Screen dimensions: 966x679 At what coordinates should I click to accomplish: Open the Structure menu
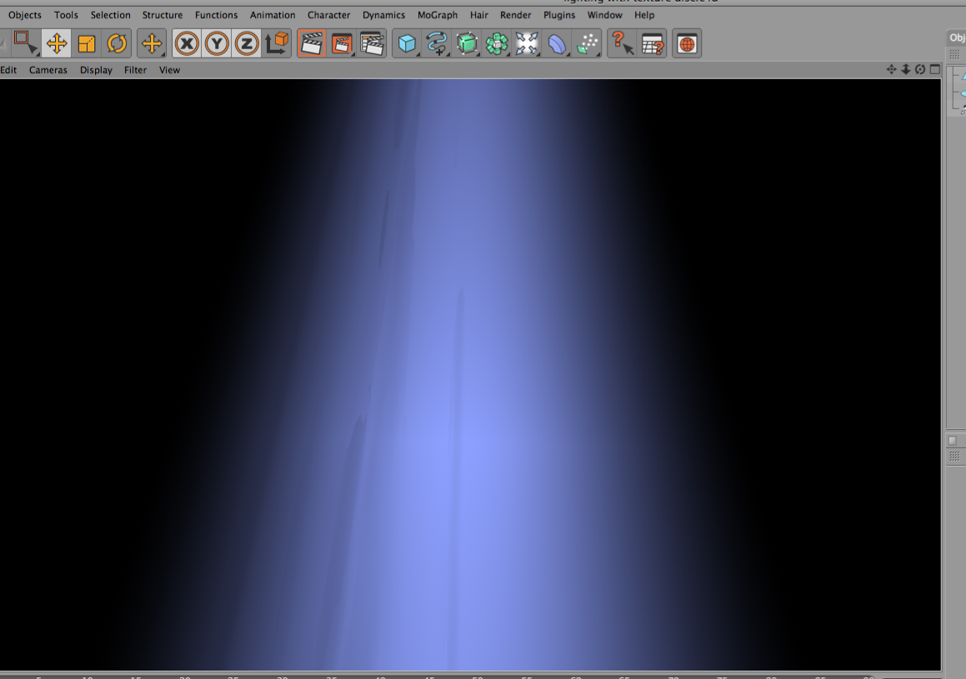click(162, 15)
